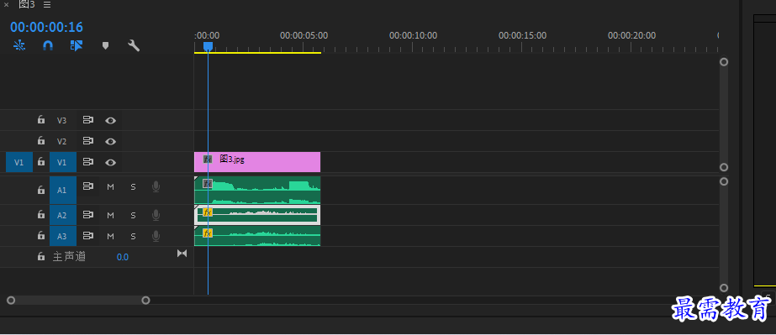Select the highlighted A2 audio clip
The image size is (776, 335).
coord(257,215)
